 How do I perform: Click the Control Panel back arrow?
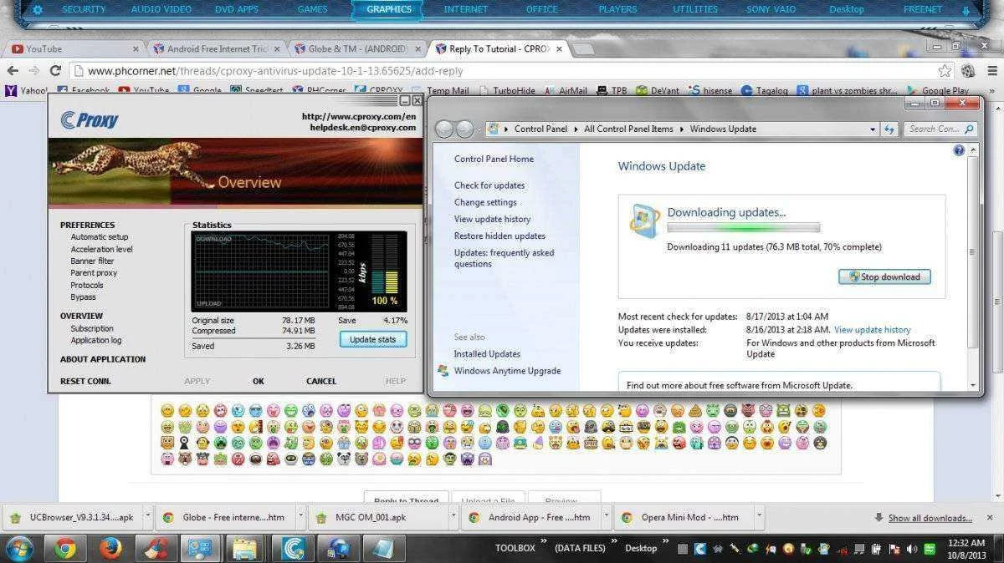[444, 129]
